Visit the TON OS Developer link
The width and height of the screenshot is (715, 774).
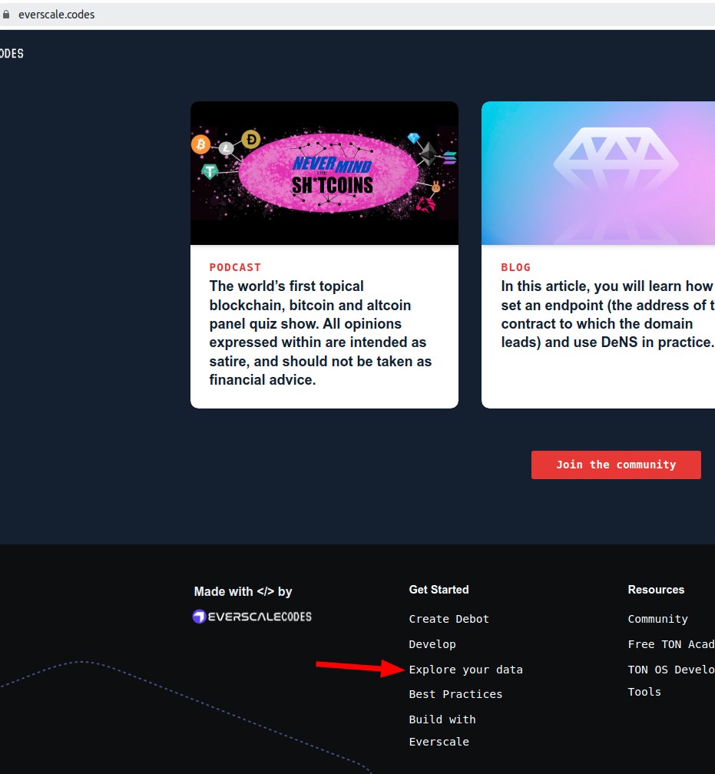[670, 670]
